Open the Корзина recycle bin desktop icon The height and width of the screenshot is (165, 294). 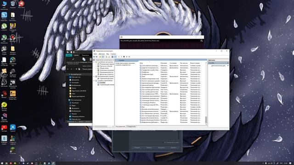(13, 5)
